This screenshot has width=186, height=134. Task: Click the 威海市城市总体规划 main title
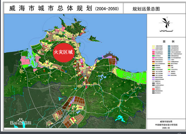(x=51, y=8)
